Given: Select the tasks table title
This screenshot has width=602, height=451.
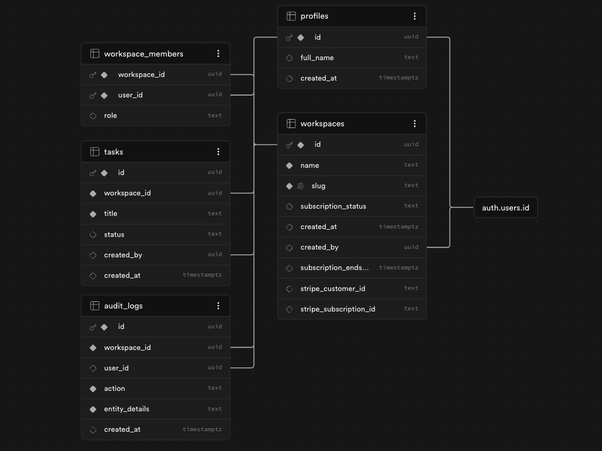Looking at the screenshot, I should tap(114, 152).
